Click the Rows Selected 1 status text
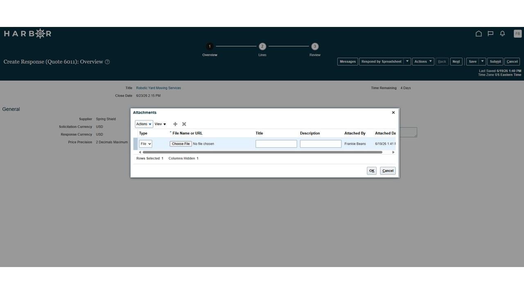The width and height of the screenshot is (524, 294). (x=150, y=158)
